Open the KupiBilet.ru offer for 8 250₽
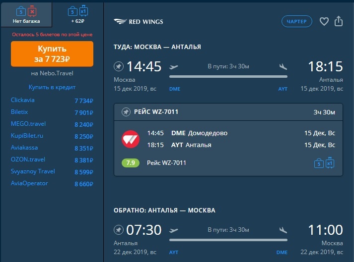Screen dimensions: 354x262 pyautogui.click(x=52, y=136)
